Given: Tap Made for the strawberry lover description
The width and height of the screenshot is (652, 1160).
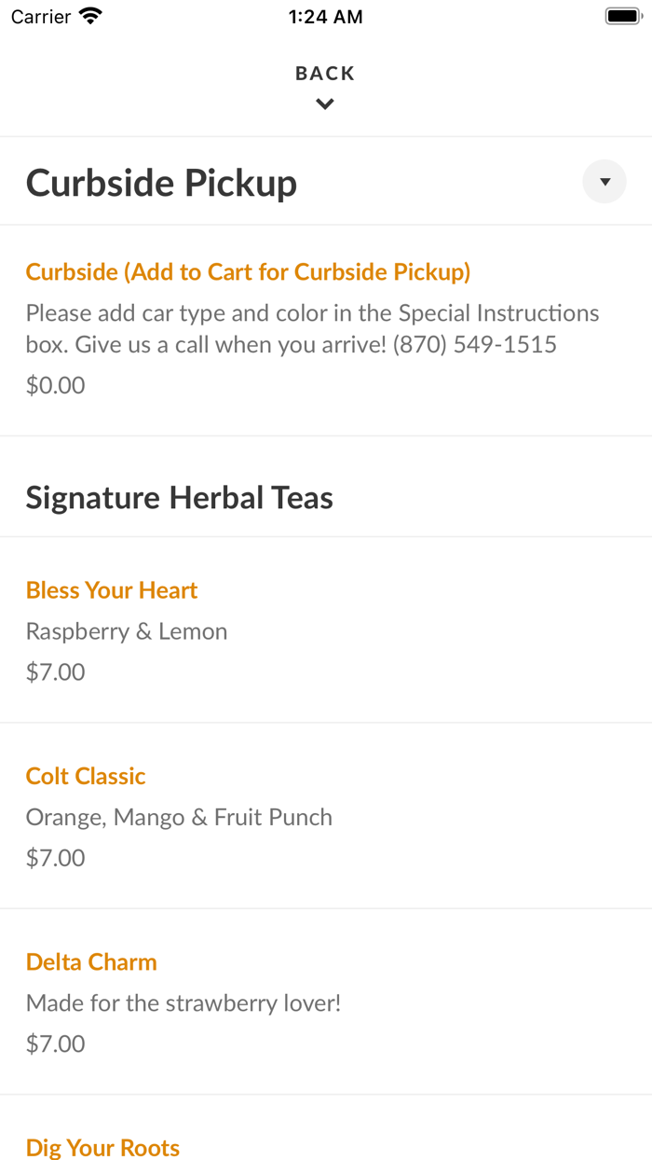Looking at the screenshot, I should [183, 1002].
